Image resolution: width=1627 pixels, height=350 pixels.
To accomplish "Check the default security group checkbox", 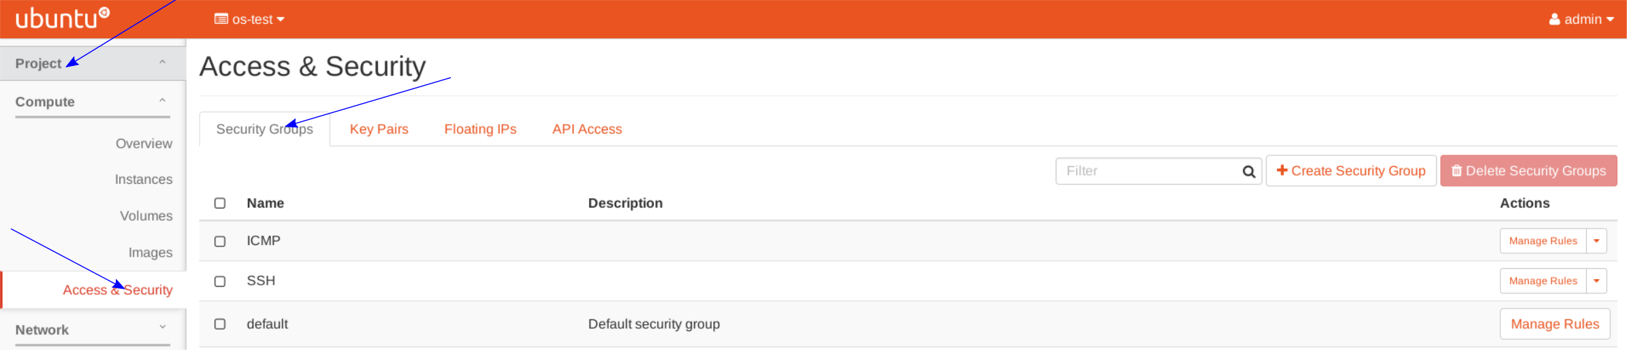I will (220, 324).
